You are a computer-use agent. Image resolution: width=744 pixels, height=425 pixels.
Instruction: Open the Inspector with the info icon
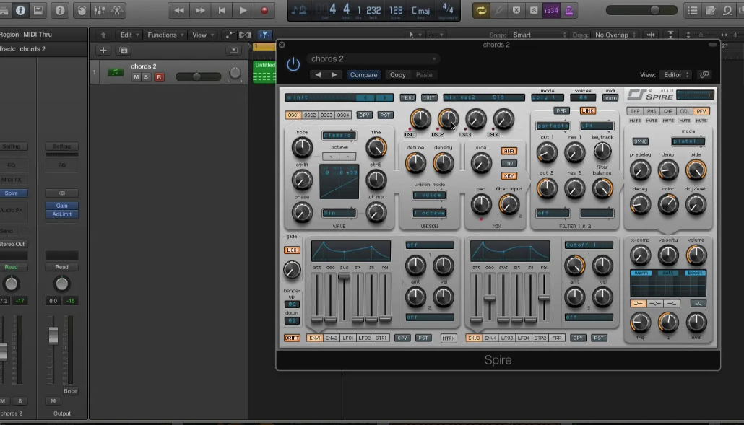click(x=20, y=10)
